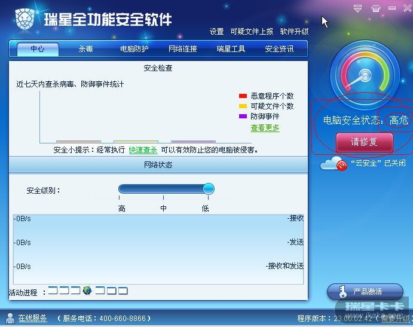This screenshot has width=413, height=327.
Task: Click the 服务电话 400-660-8866 text
Action: [105, 318]
